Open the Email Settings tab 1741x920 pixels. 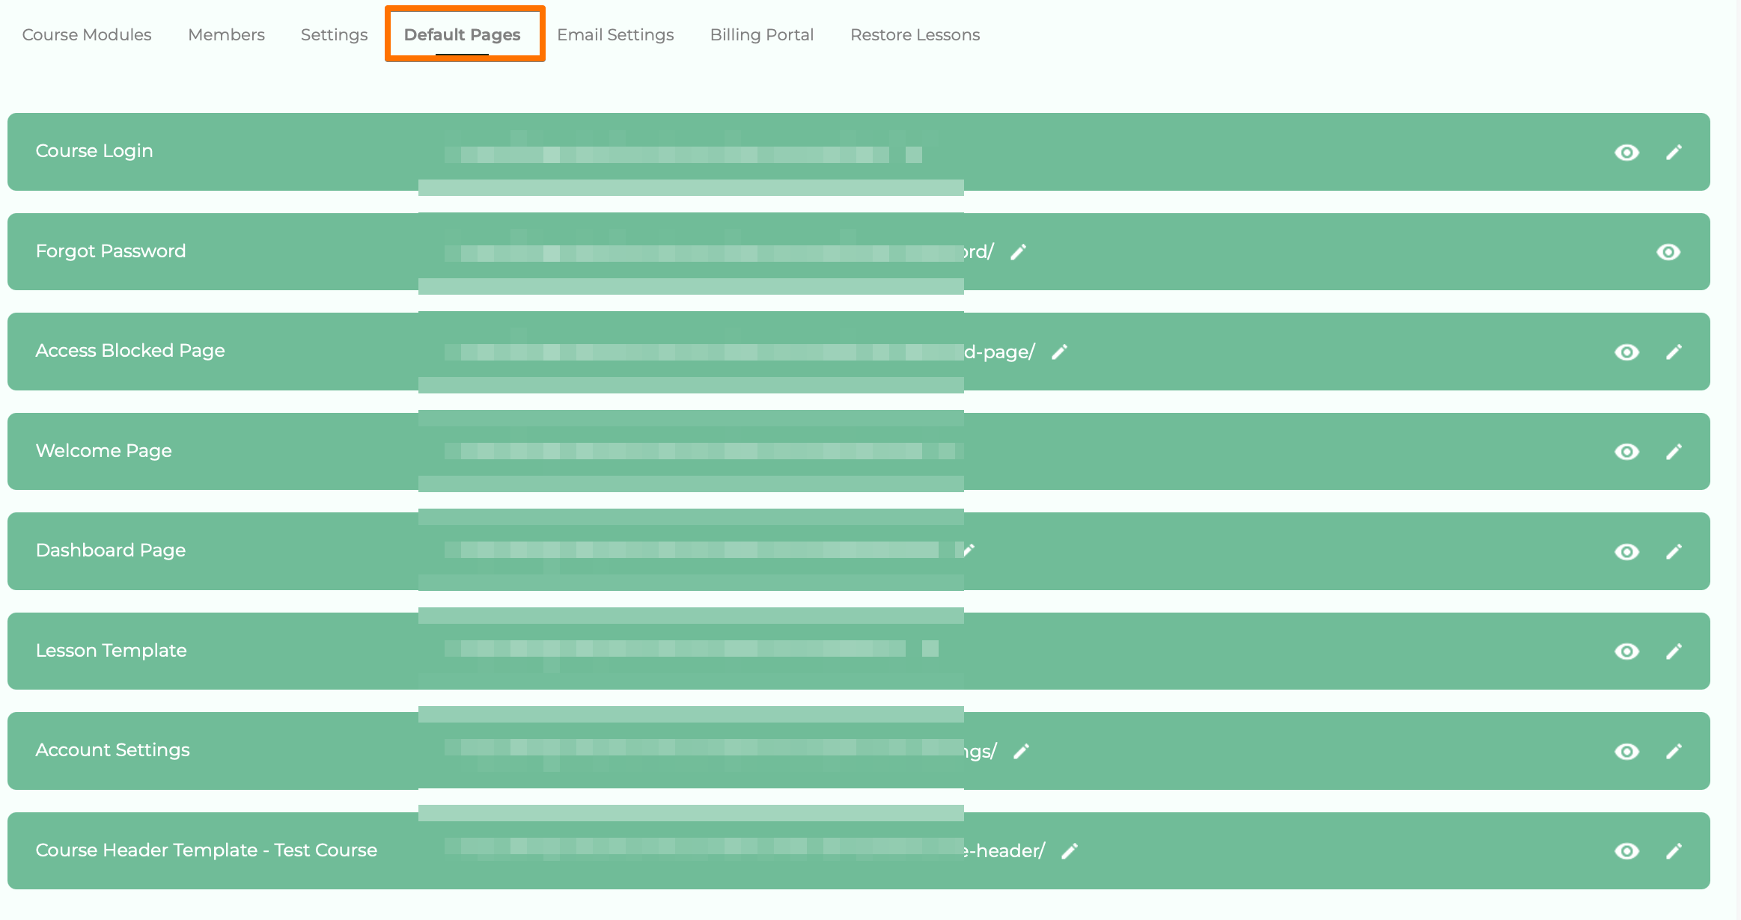tap(615, 35)
